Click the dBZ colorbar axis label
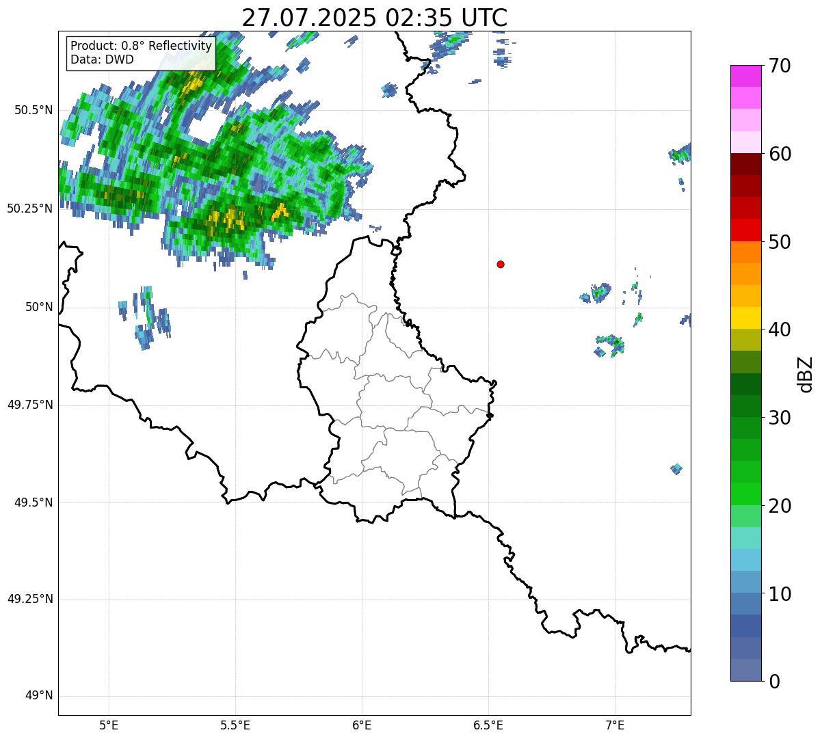Image resolution: width=822 pixels, height=739 pixels. click(x=806, y=373)
